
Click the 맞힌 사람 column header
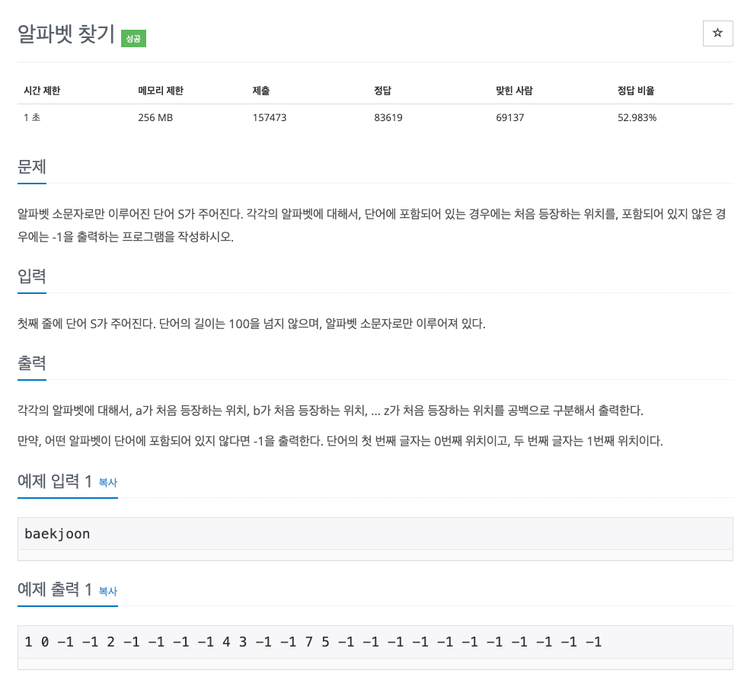click(514, 91)
